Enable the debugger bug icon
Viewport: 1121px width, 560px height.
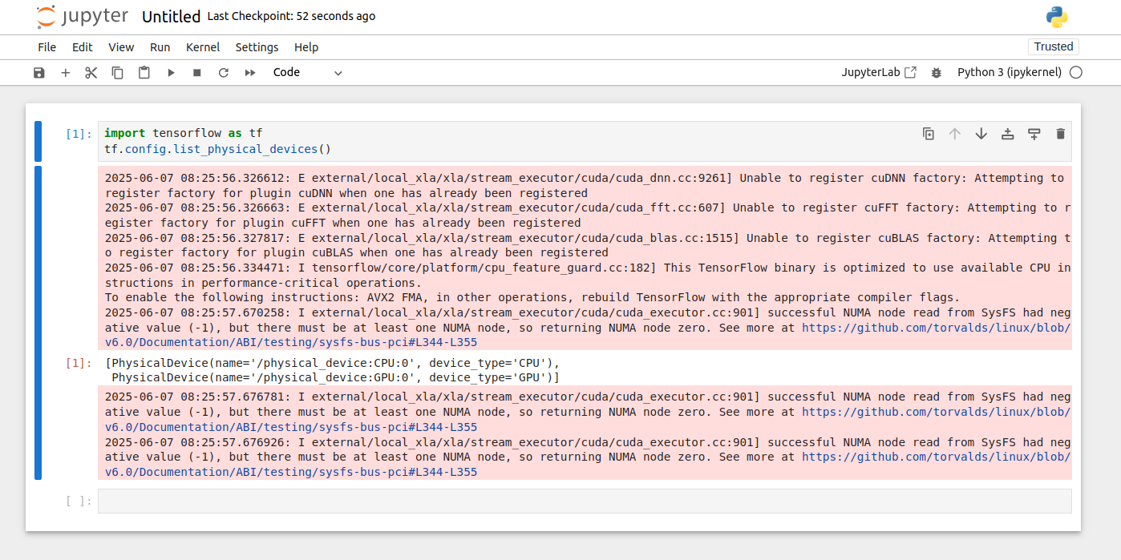pos(937,73)
